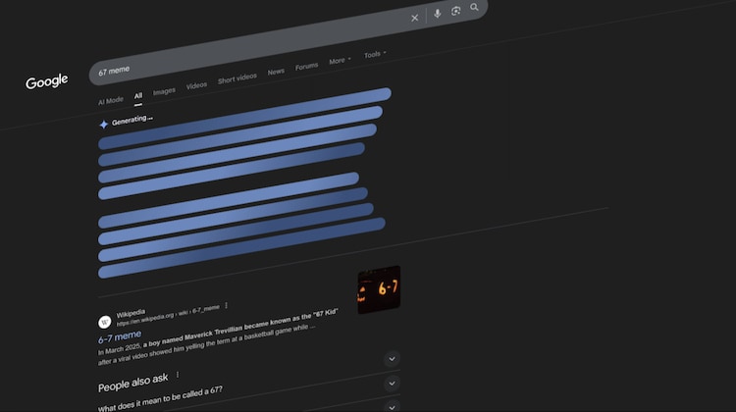Click the Wikipedia favicon in the result

(104, 321)
